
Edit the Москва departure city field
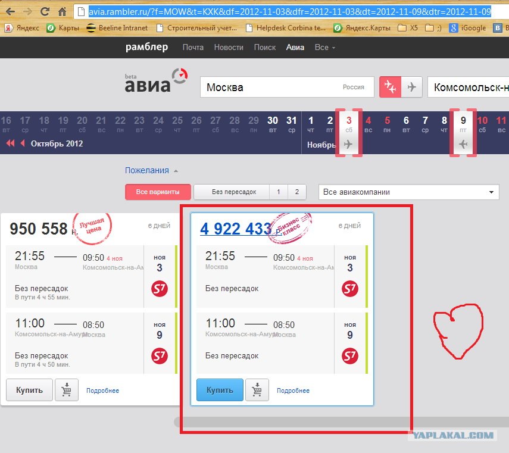click(x=287, y=87)
